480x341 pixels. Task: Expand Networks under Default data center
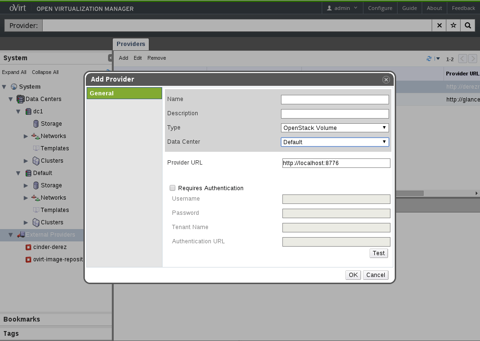pyautogui.click(x=26, y=198)
